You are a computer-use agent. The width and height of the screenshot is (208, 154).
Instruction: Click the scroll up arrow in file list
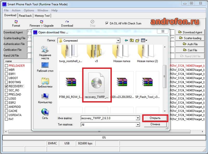point(165,47)
